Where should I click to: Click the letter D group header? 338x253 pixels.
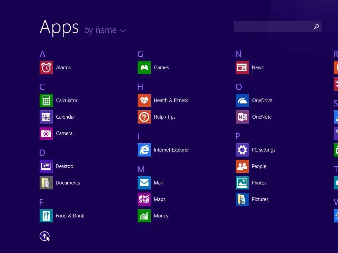click(x=42, y=153)
